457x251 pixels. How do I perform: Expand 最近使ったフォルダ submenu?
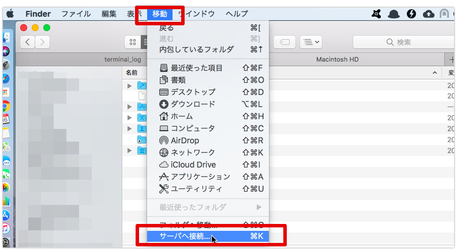(208, 207)
